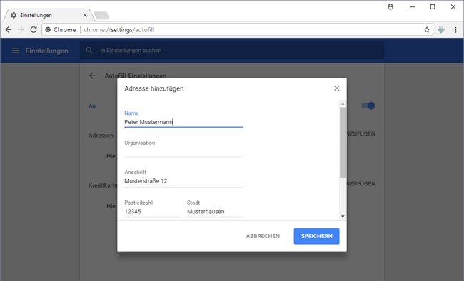This screenshot has width=464, height=281.
Task: Minimize the Chrome window
Action: 413,7
